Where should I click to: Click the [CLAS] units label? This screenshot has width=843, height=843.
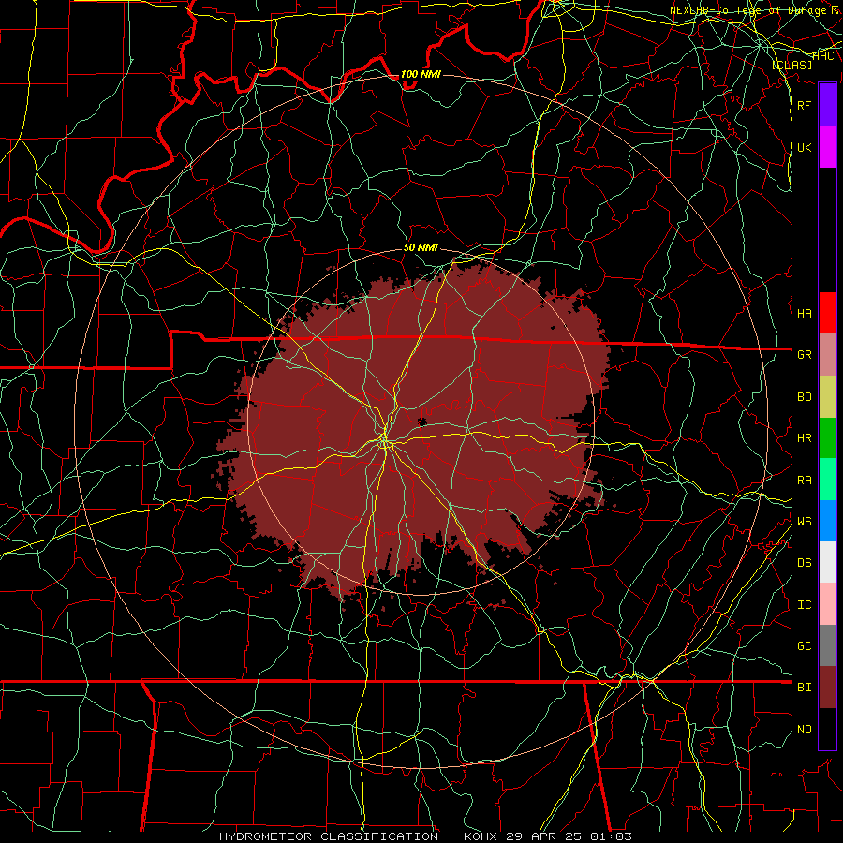[x=791, y=65]
